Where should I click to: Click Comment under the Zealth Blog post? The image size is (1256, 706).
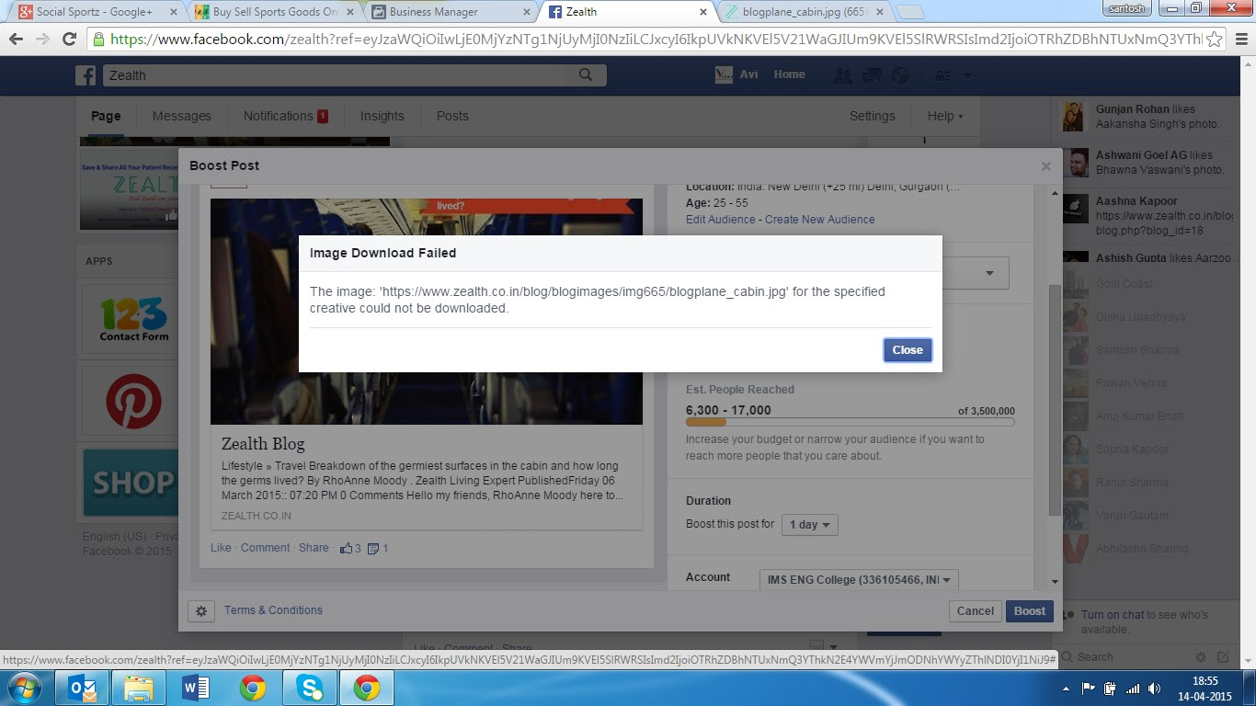(265, 548)
